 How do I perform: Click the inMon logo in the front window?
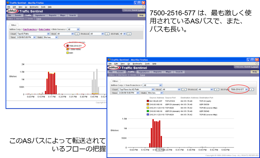point(114,68)
